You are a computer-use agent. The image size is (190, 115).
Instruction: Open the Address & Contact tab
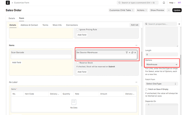[29, 25]
